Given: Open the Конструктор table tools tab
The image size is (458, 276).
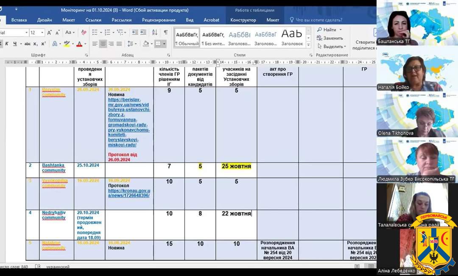Looking at the screenshot, I should click(243, 20).
